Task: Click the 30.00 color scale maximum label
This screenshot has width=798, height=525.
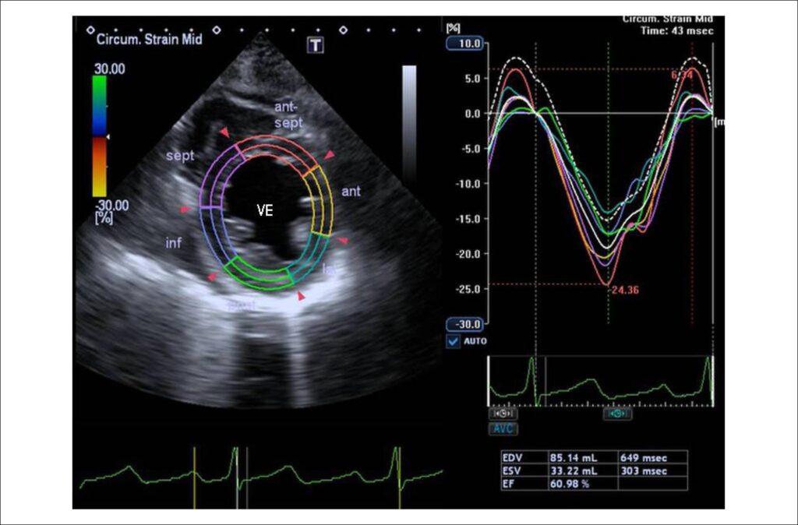Action: (x=109, y=69)
